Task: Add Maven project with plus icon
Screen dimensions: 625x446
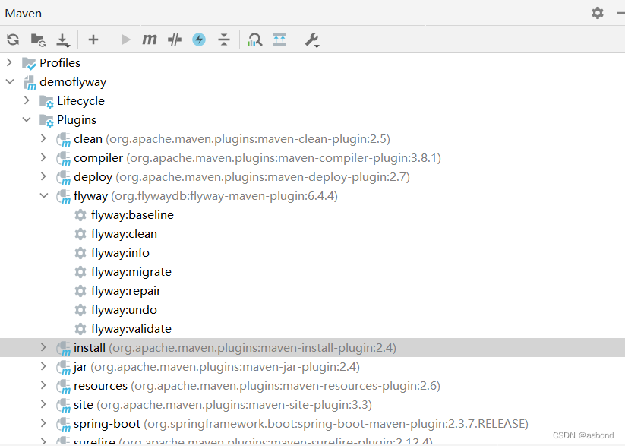Action: pos(93,40)
